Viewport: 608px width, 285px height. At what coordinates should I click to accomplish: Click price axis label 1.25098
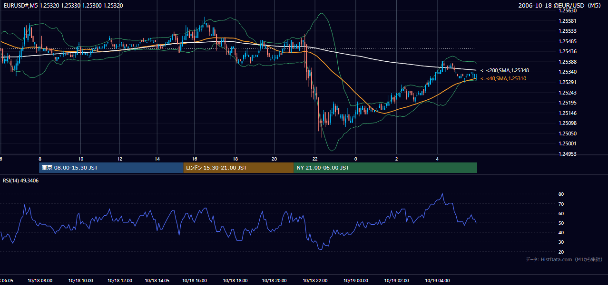(568, 123)
